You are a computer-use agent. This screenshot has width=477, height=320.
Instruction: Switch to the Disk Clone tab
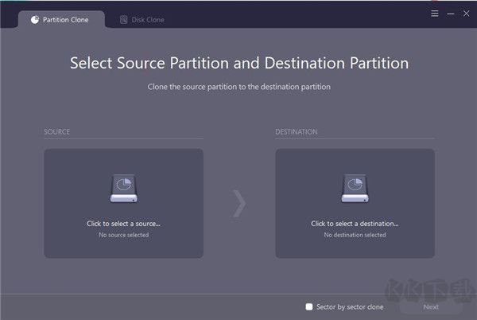tap(147, 20)
